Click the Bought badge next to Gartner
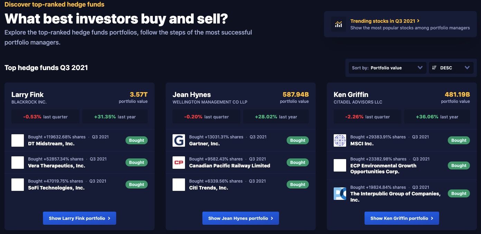This screenshot has width=481, height=234. [298, 140]
